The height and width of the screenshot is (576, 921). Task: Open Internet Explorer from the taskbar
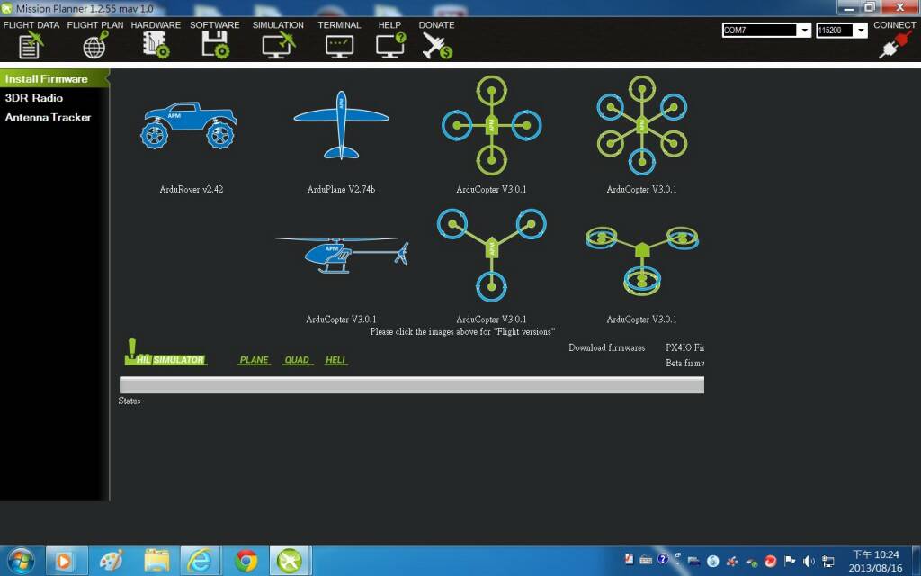click(201, 562)
